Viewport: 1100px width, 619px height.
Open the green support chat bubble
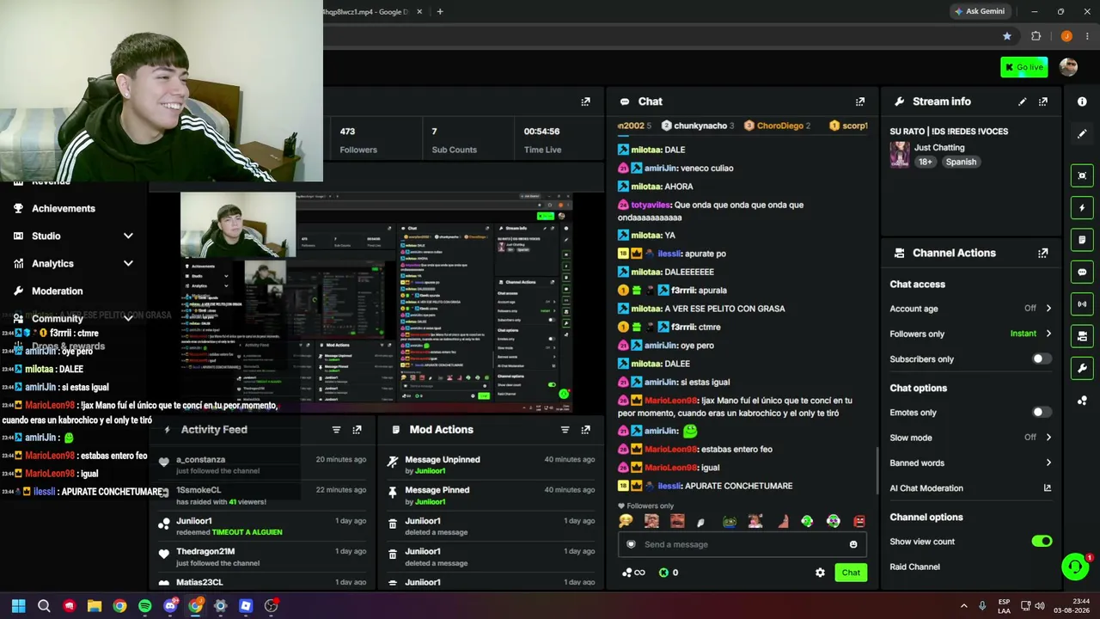point(1075,566)
